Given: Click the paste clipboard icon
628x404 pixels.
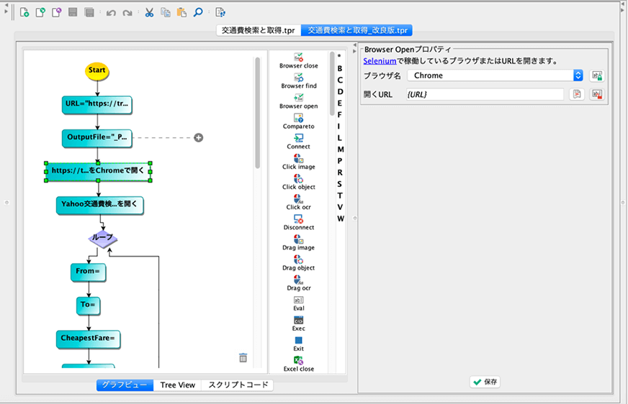Looking at the screenshot, I should coord(181,12).
